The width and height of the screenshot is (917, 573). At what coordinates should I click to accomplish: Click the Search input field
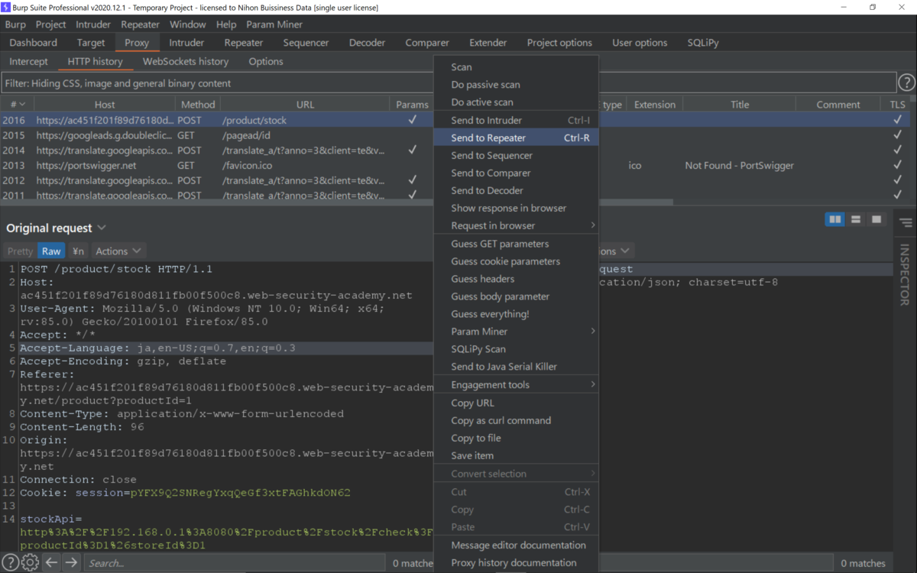pos(233,563)
